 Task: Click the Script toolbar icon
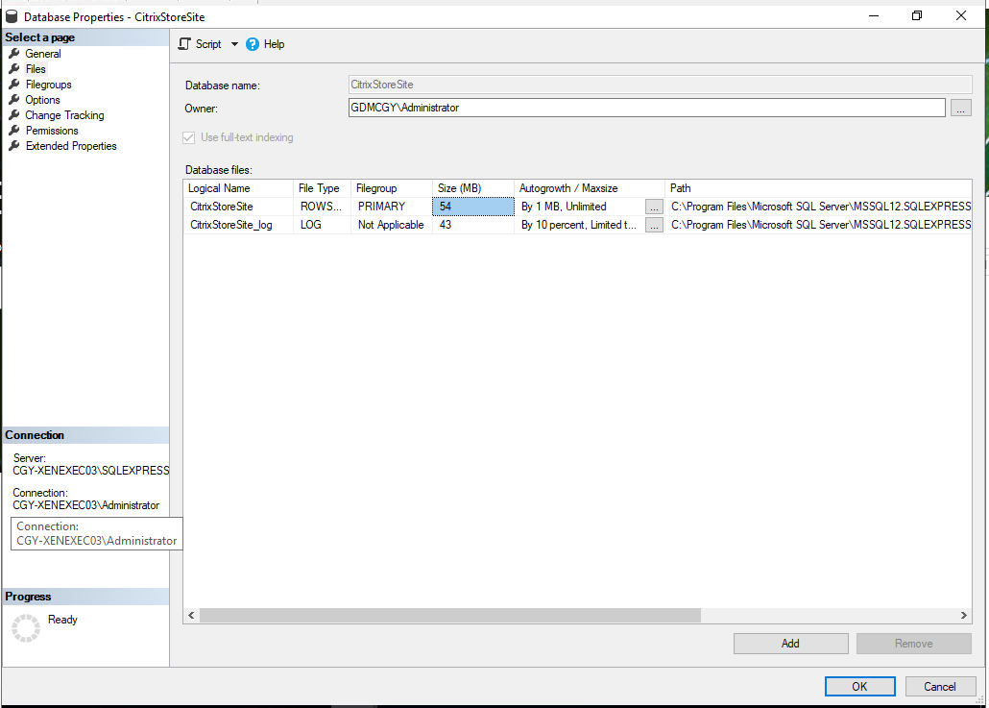click(x=185, y=44)
